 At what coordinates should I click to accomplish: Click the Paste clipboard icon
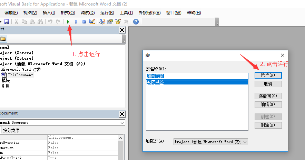coord(32,22)
